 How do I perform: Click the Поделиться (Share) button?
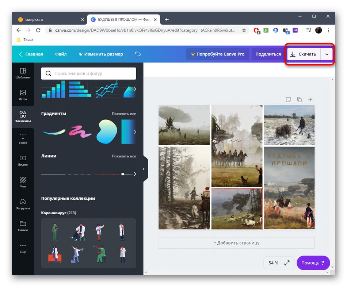(268, 54)
